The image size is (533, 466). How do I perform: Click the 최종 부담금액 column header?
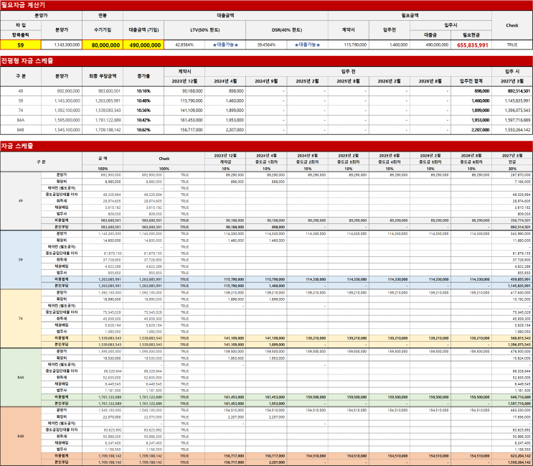click(x=103, y=76)
